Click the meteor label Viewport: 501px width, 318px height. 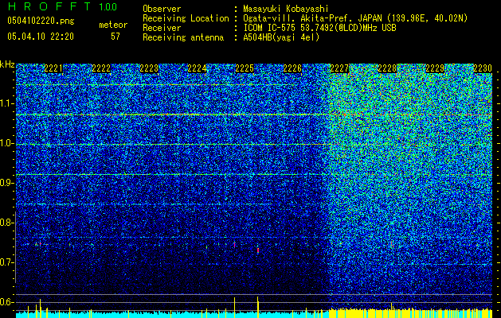(113, 25)
